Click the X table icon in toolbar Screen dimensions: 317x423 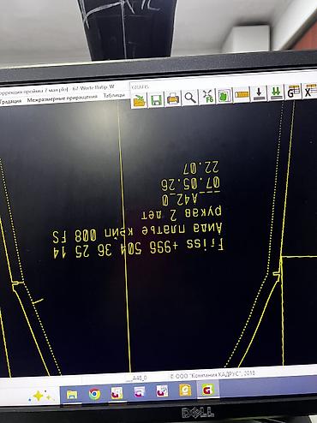(310, 91)
